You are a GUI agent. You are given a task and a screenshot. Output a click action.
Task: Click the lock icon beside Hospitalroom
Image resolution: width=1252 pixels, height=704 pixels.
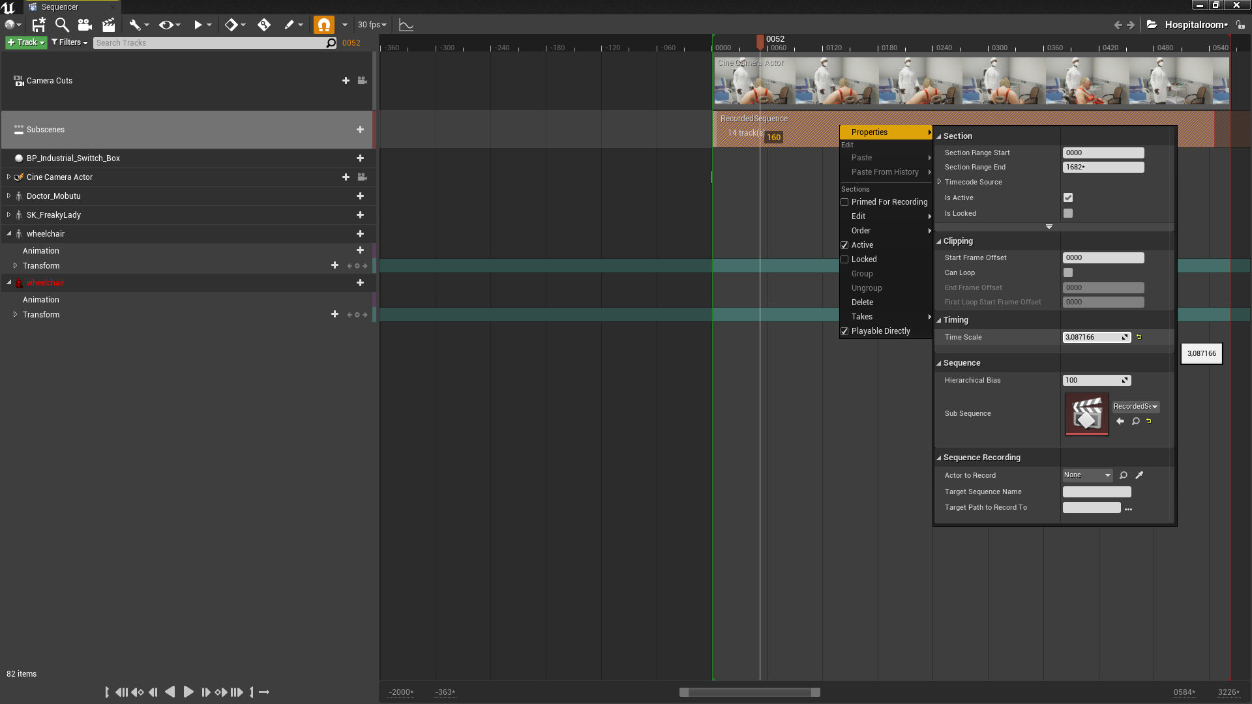pos(1240,25)
